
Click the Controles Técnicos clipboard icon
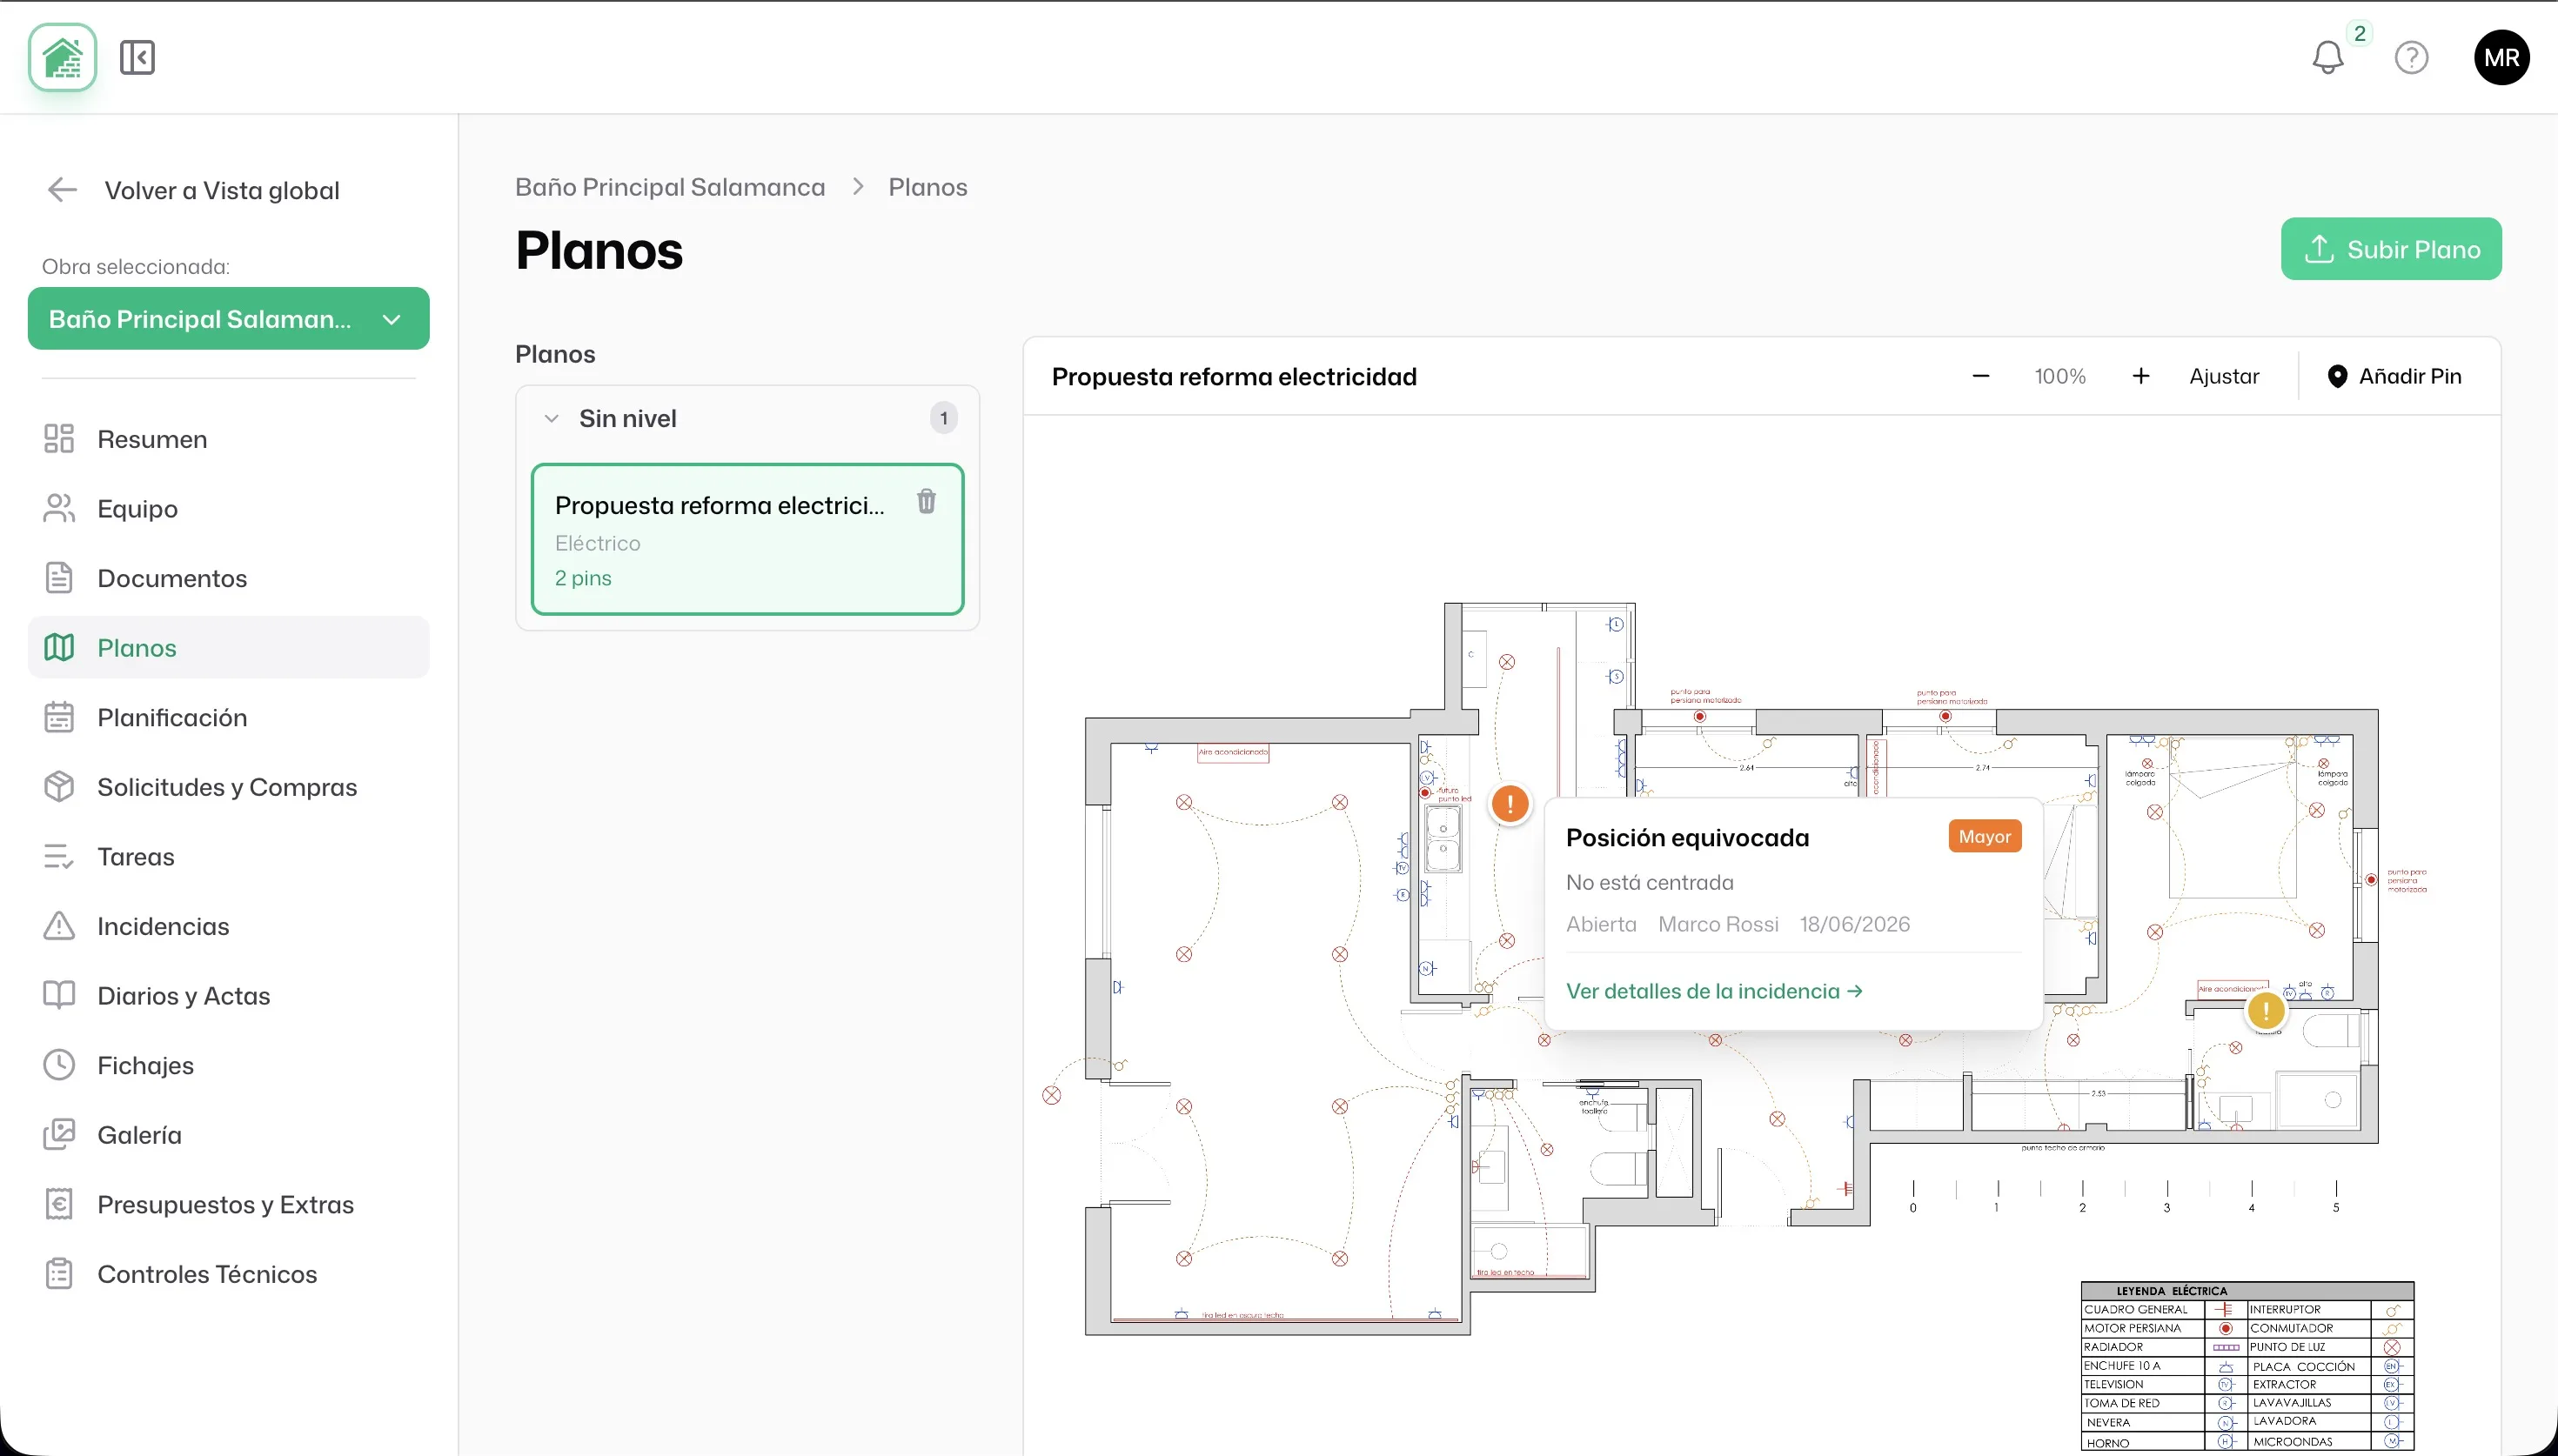coord(59,1274)
